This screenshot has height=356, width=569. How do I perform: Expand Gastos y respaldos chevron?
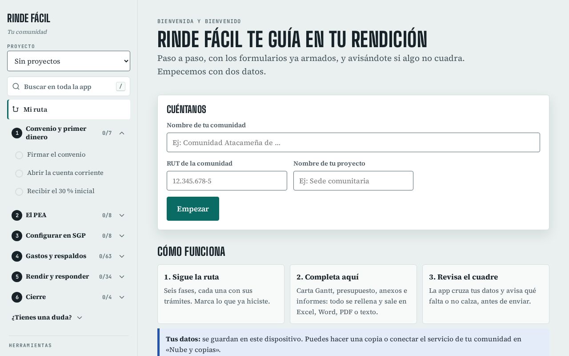(122, 256)
